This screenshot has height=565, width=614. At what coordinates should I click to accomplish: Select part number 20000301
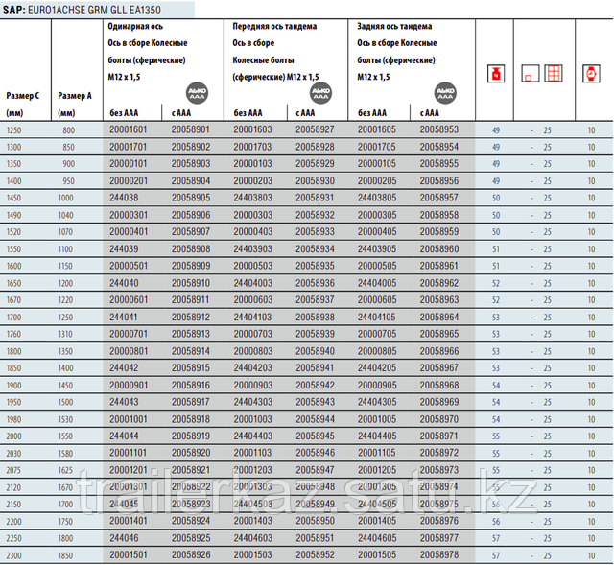coord(129,215)
